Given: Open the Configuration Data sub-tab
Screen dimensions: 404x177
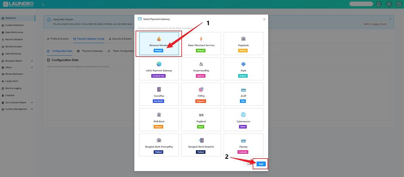Looking at the screenshot, I should pyautogui.click(x=60, y=51).
